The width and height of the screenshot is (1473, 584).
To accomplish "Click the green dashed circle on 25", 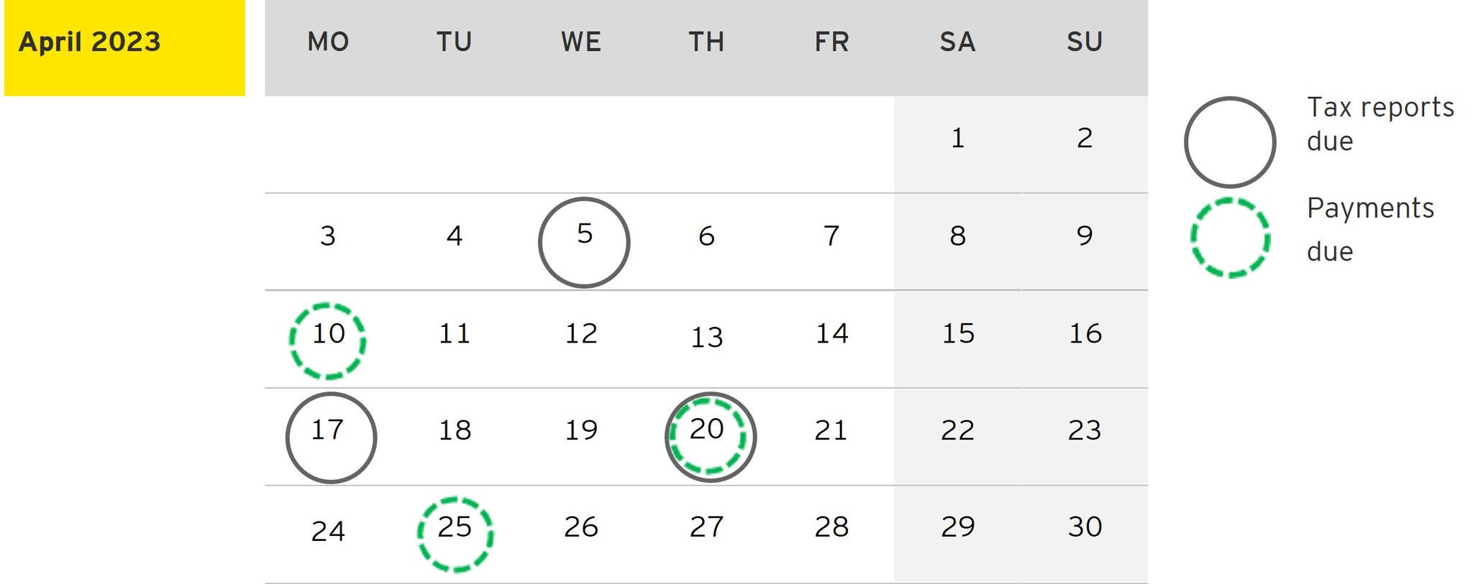I will (455, 534).
